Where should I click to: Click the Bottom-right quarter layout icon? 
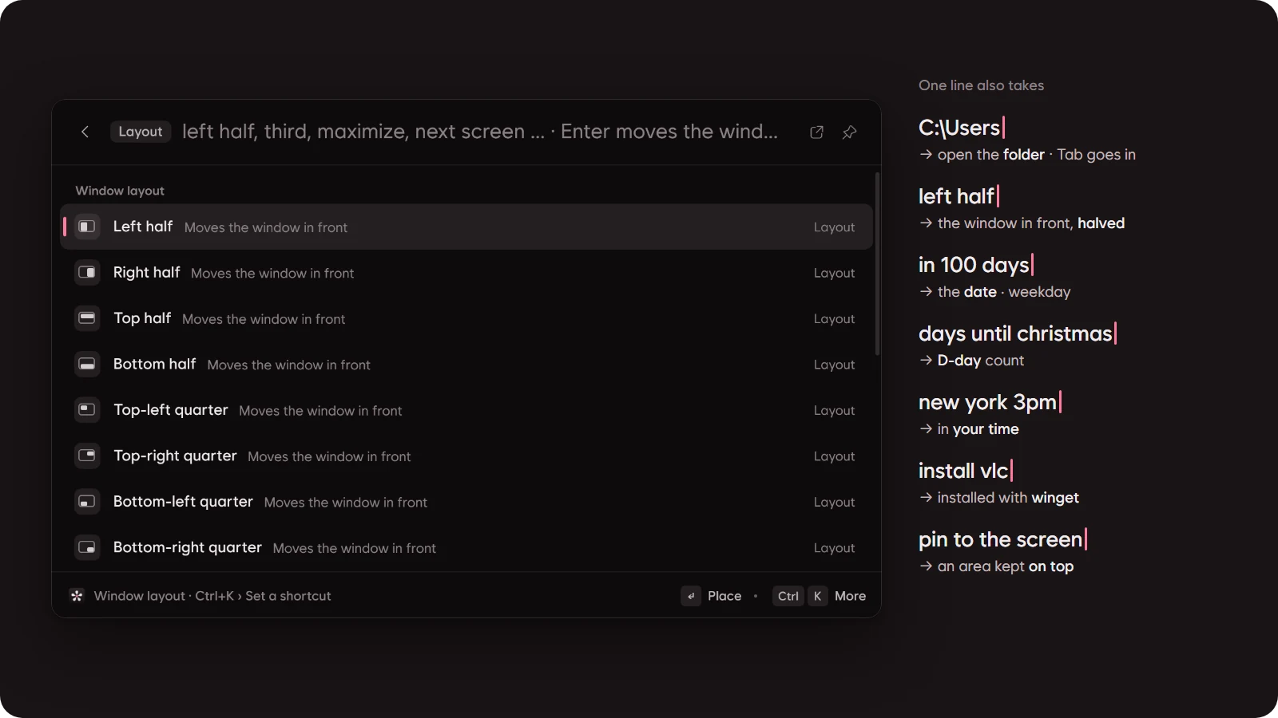(87, 547)
